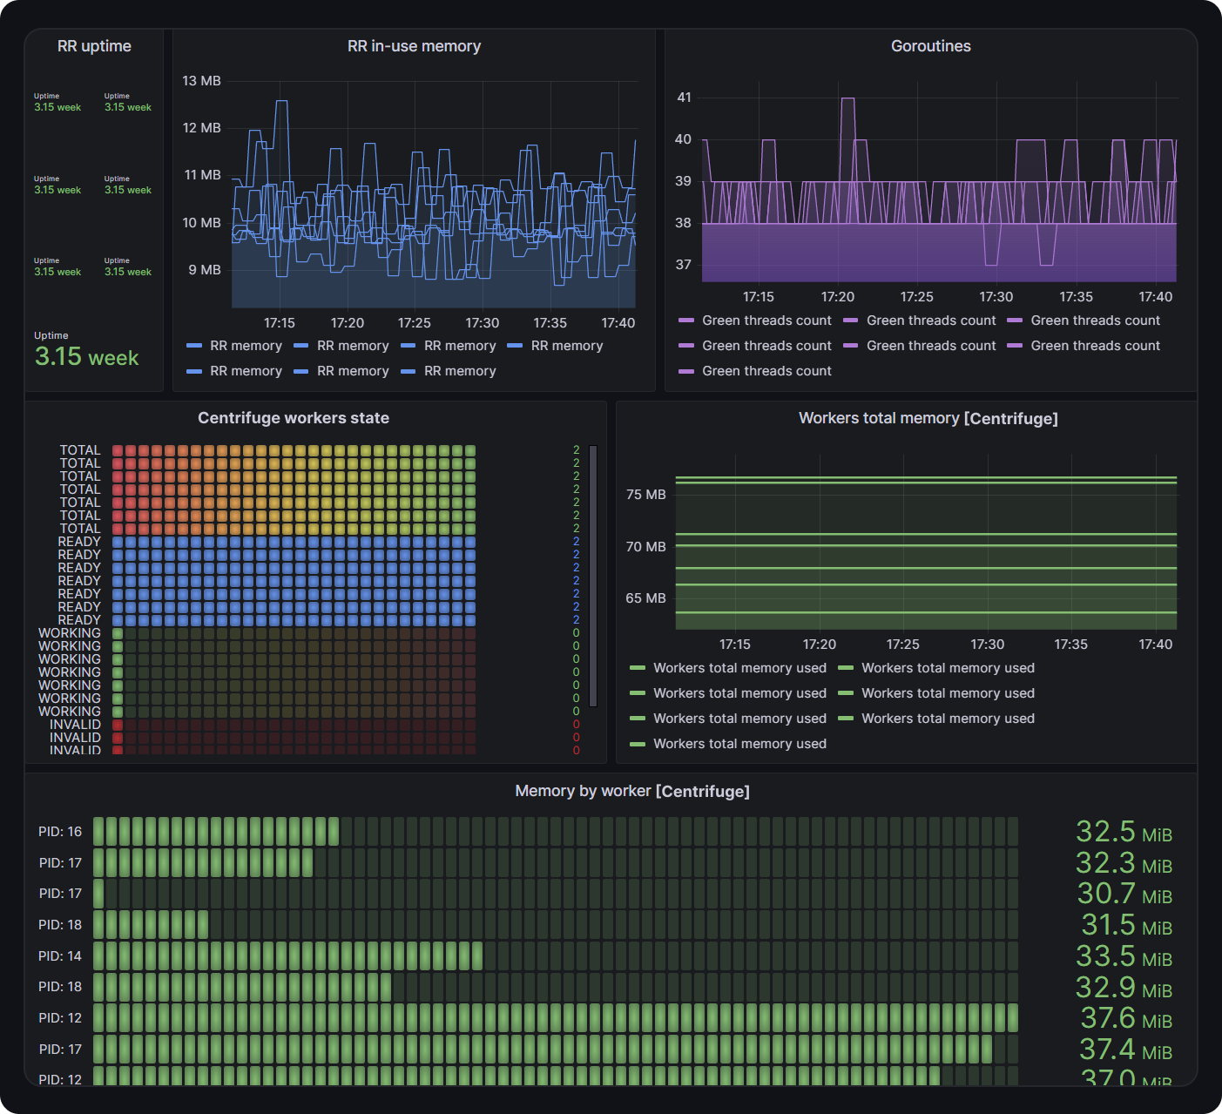This screenshot has height=1114, width=1222.
Task: Select the Memory by worker [Centrifuge] title
Action: tap(631, 791)
